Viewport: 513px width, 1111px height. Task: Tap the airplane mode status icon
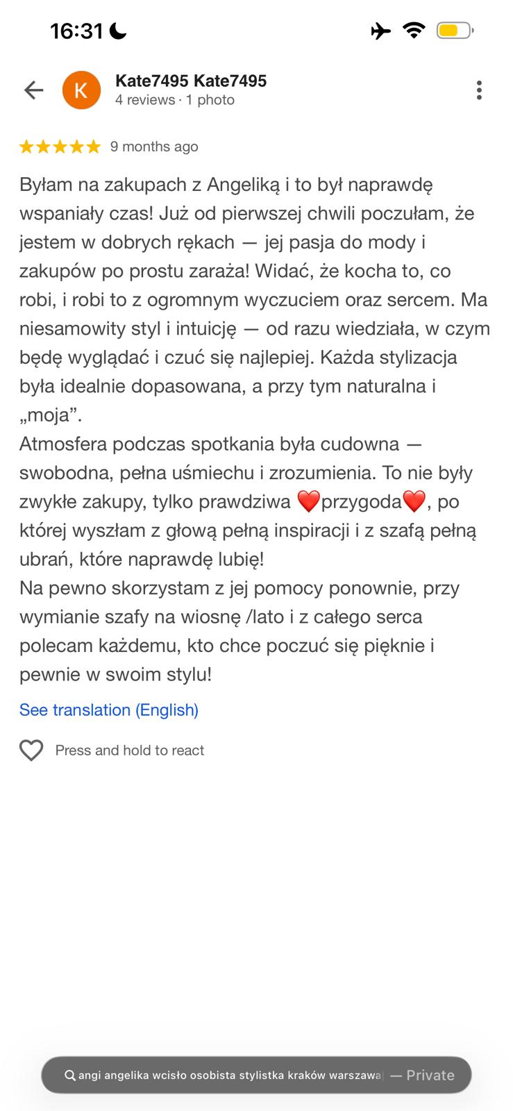(x=380, y=31)
